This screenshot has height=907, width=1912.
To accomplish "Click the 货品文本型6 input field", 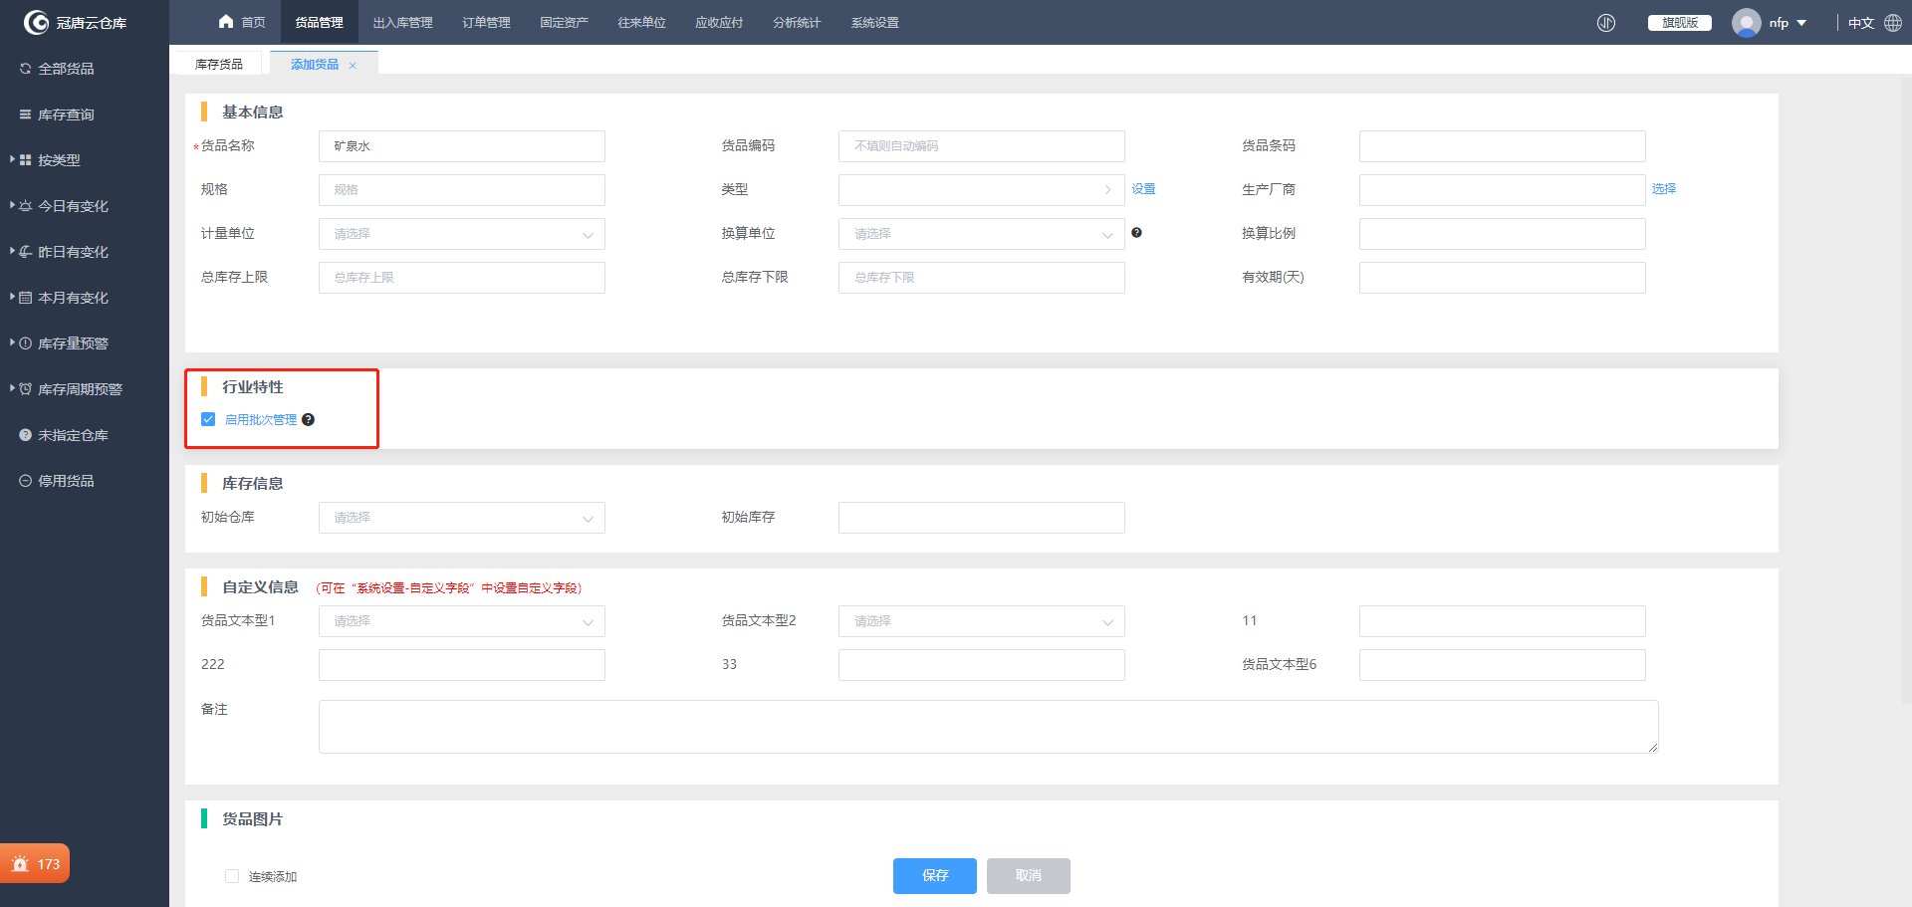I will tap(1503, 665).
